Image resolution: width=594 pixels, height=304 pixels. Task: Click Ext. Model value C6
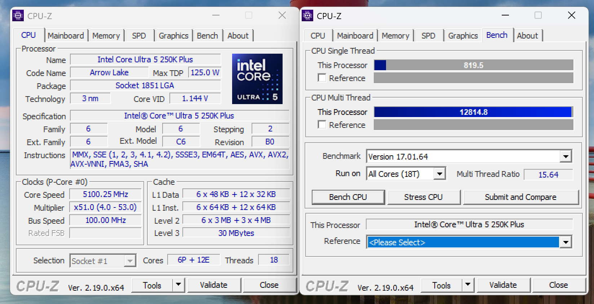point(181,142)
